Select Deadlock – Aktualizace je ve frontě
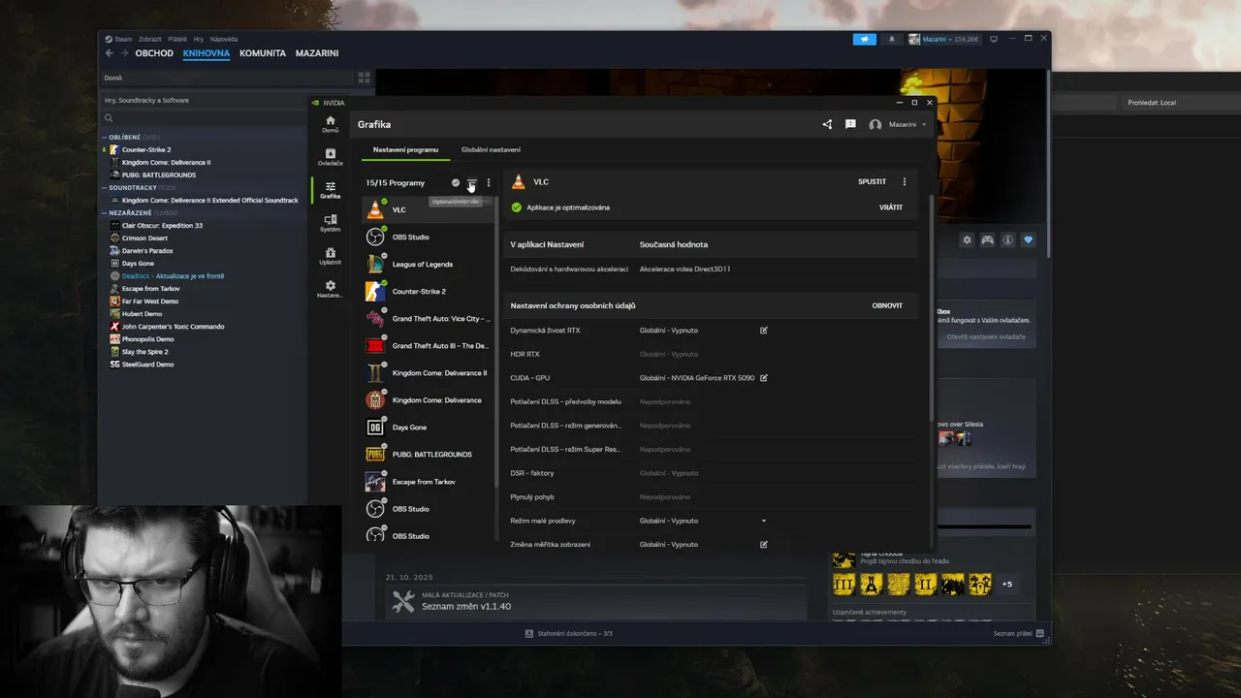 click(x=173, y=275)
